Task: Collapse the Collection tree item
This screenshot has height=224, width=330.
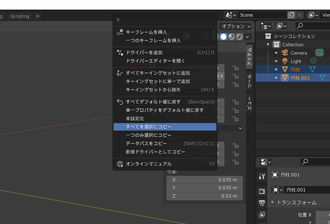Action: click(268, 45)
